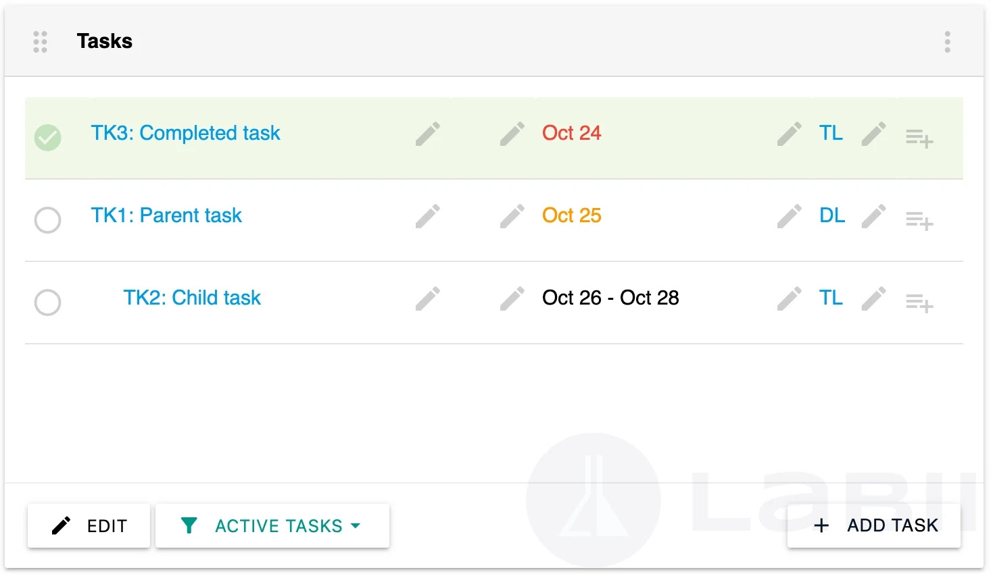
Task: Open the TK2: Child task link
Action: pos(192,298)
